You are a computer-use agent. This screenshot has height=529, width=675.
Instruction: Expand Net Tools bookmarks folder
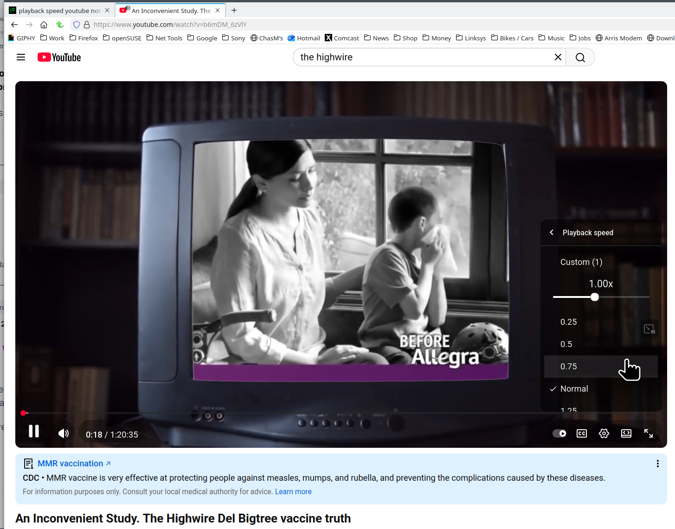pyautogui.click(x=165, y=38)
